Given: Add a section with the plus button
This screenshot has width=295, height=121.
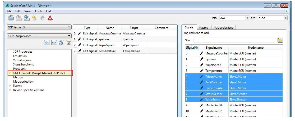Looking at the screenshot, I should [x=47, y=43].
